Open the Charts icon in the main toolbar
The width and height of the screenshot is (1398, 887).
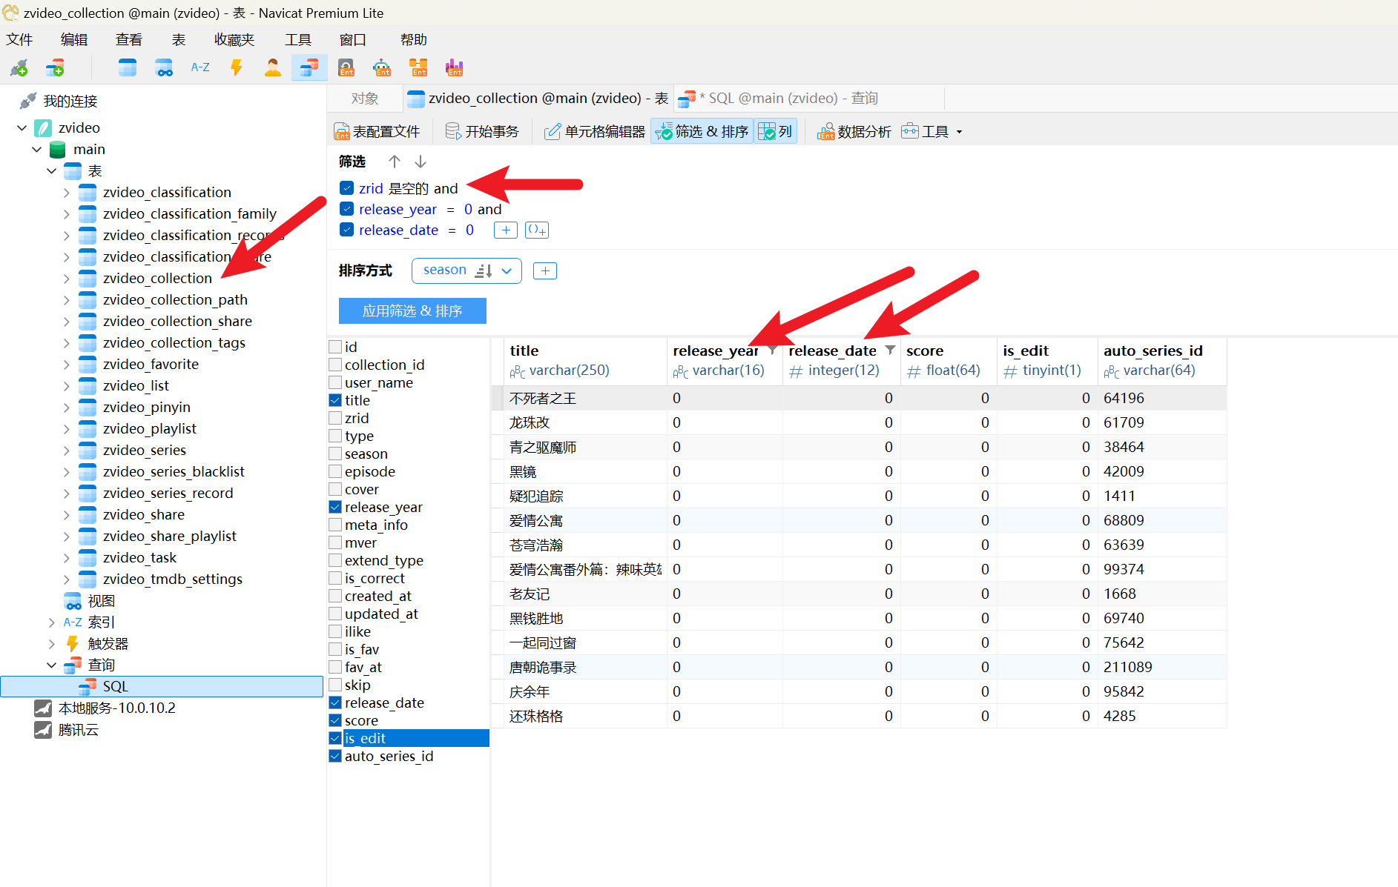pyautogui.click(x=455, y=68)
